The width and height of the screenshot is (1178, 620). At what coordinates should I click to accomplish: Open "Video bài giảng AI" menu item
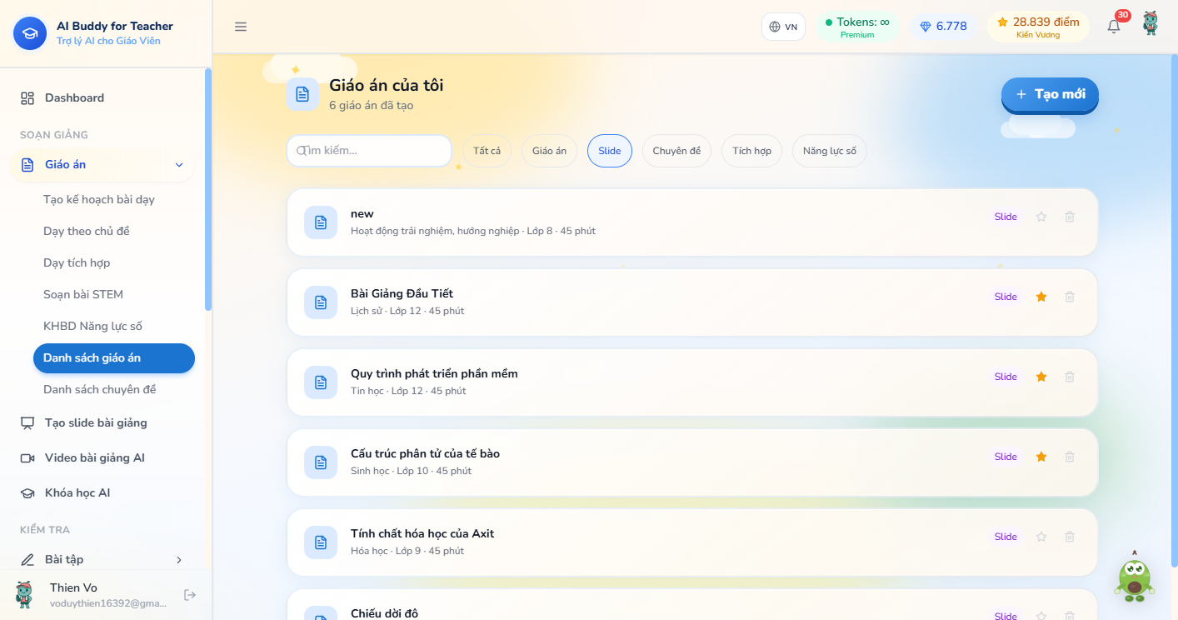click(x=102, y=458)
